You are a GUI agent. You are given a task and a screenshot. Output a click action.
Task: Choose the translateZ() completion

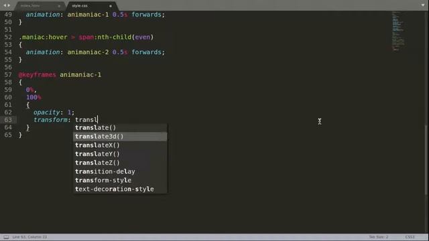pos(120,163)
